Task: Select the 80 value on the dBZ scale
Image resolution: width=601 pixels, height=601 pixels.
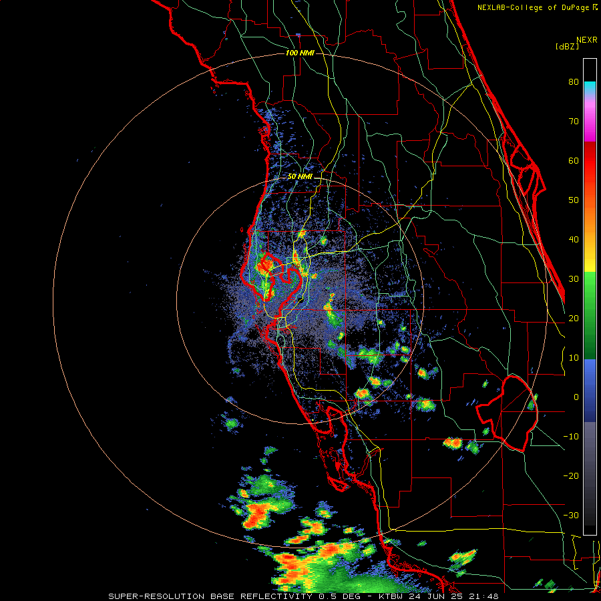Action: [573, 81]
